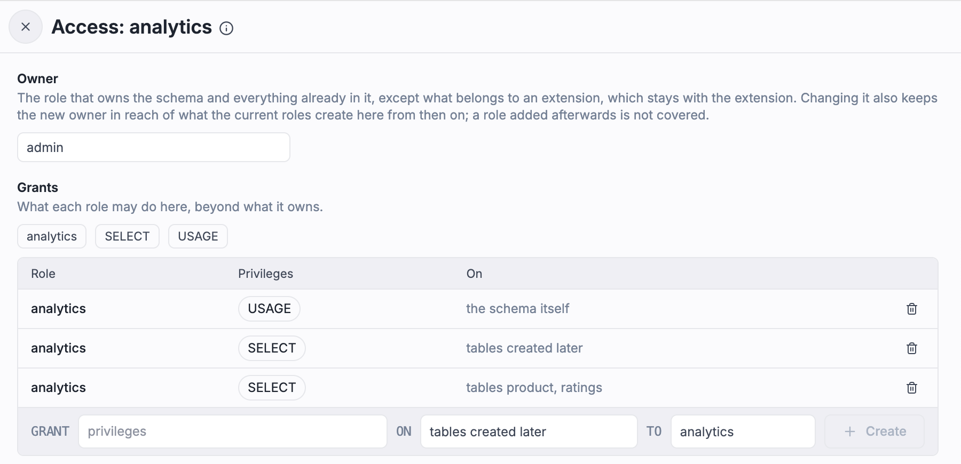Open the ON dropdown showing tables created later

point(529,431)
